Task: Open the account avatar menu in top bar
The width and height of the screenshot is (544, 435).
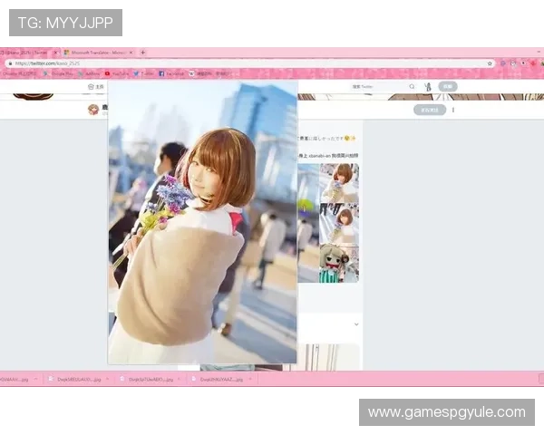Action: pyautogui.click(x=428, y=86)
